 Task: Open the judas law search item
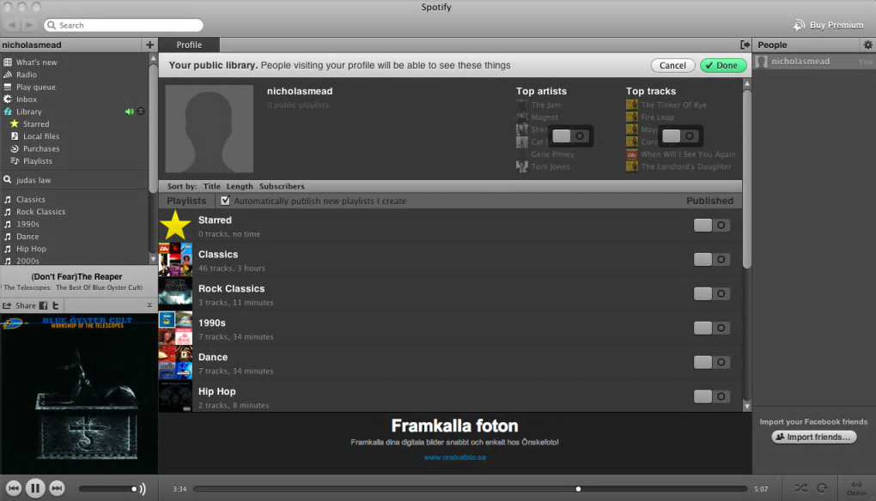33,179
